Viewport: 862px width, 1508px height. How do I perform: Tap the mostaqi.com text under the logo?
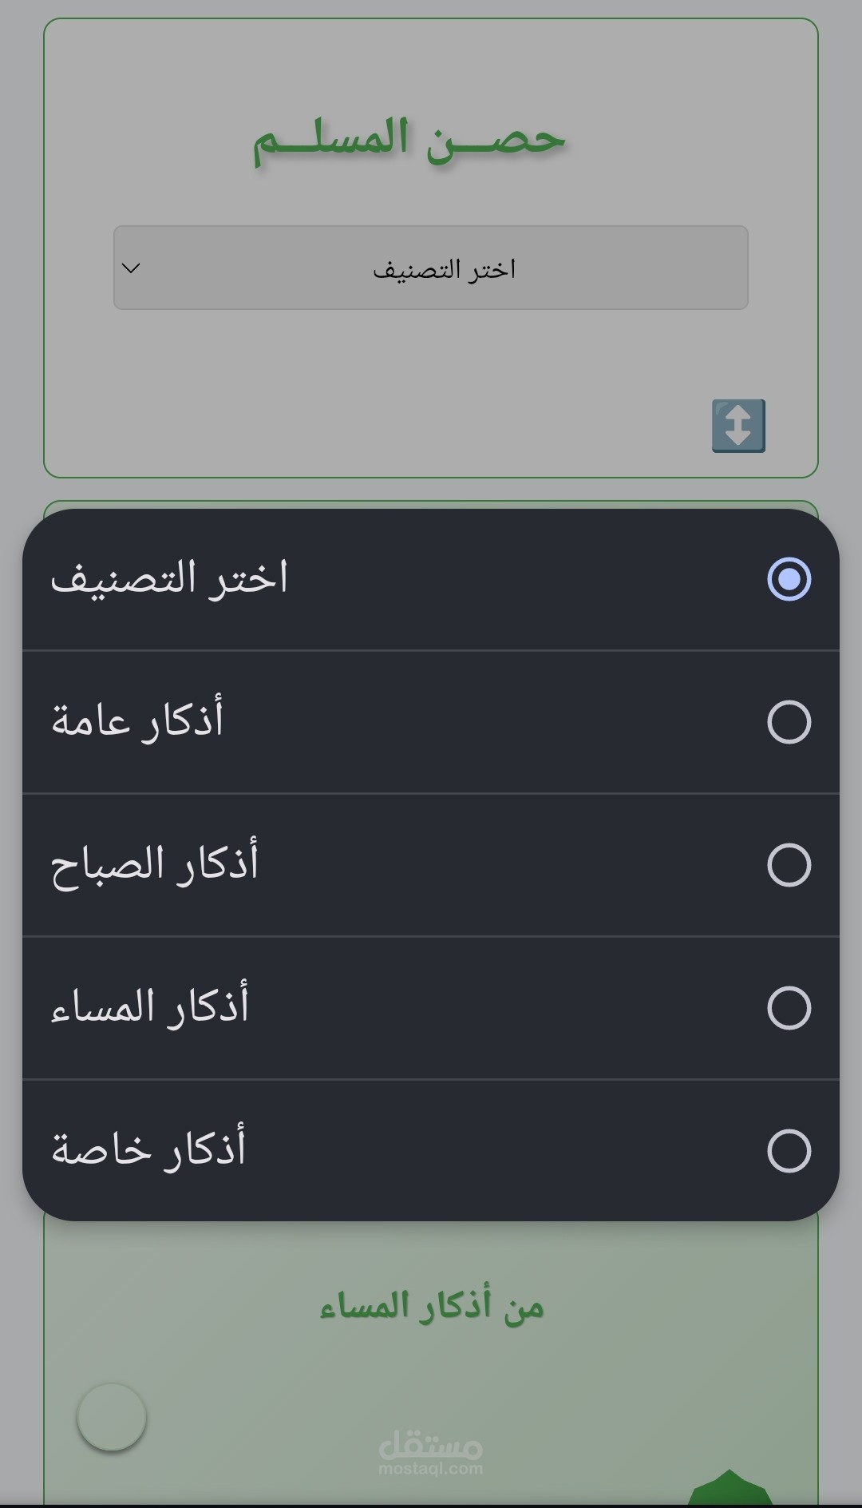coord(430,1469)
